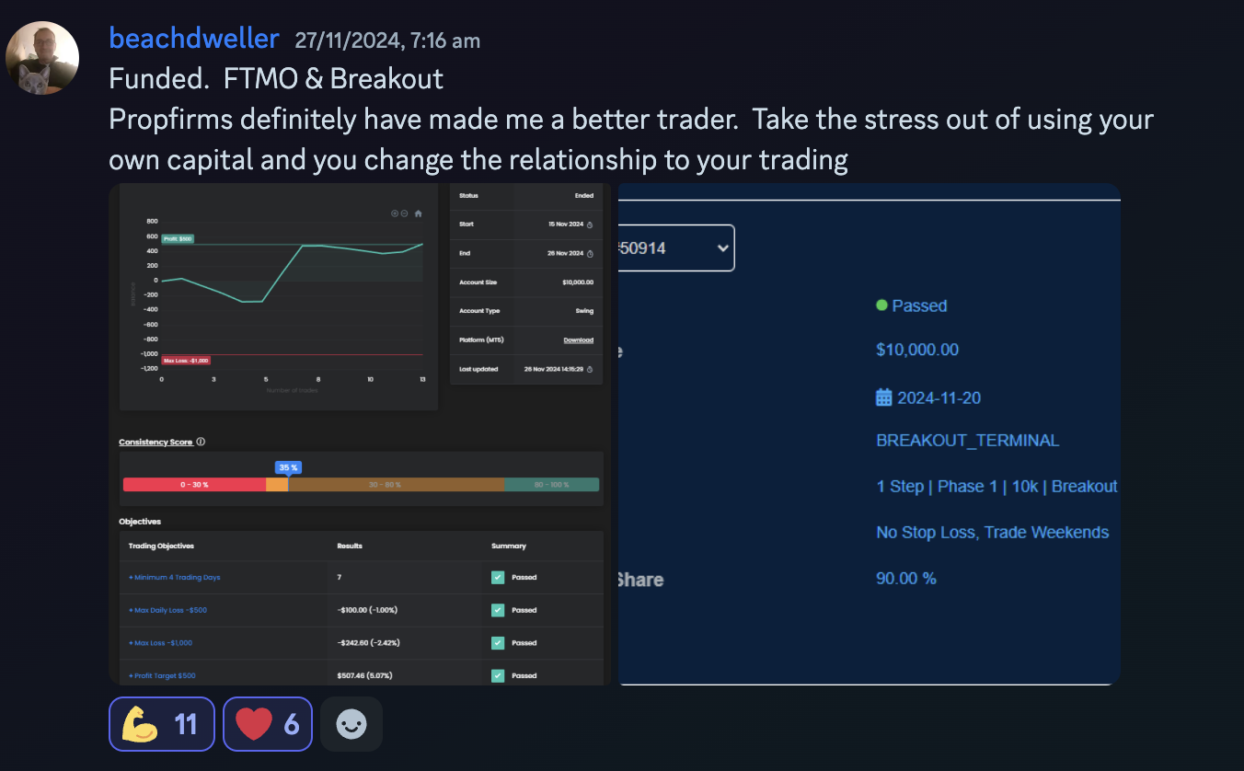Toggle the Minimum 4 Trading Days passed checkbox
This screenshot has height=771, width=1244.
(x=498, y=577)
